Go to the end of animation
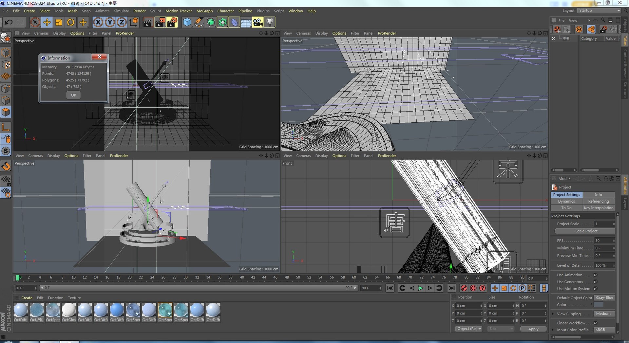629x343 pixels. click(x=451, y=288)
